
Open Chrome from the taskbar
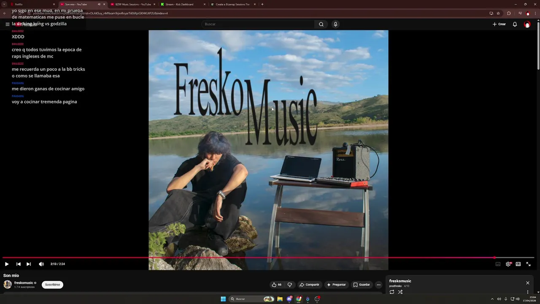point(299,299)
